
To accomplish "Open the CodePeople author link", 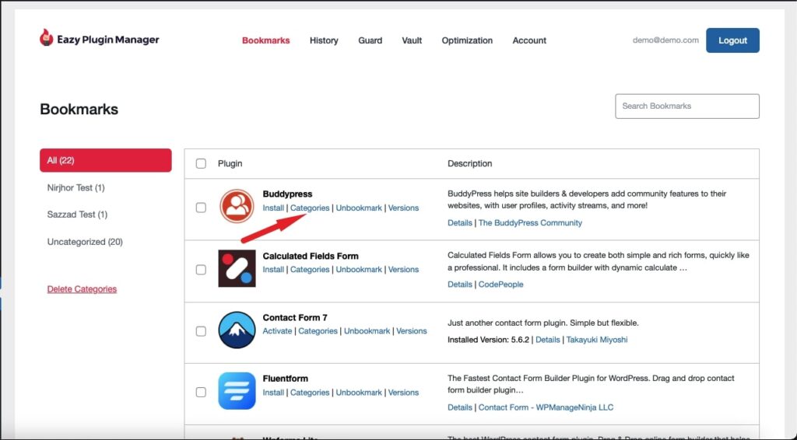I will pyautogui.click(x=500, y=285).
